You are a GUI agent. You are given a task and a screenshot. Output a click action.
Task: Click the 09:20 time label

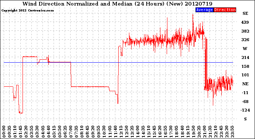click(93, 132)
